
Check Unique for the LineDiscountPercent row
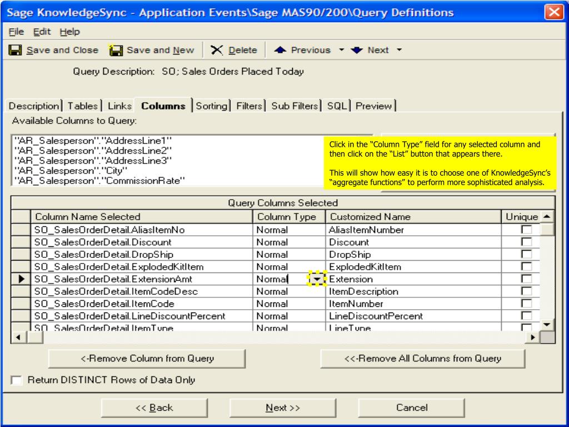tap(526, 316)
